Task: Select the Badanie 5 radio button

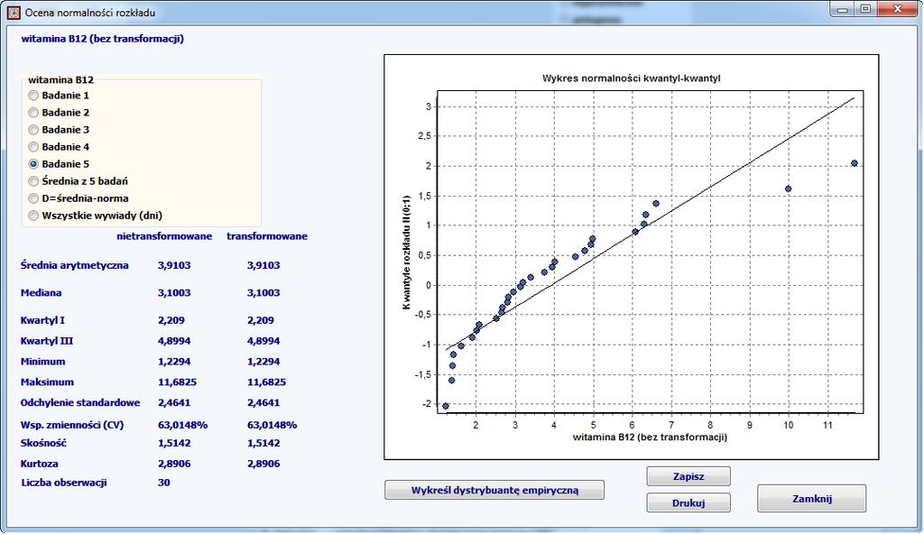Action: [33, 164]
